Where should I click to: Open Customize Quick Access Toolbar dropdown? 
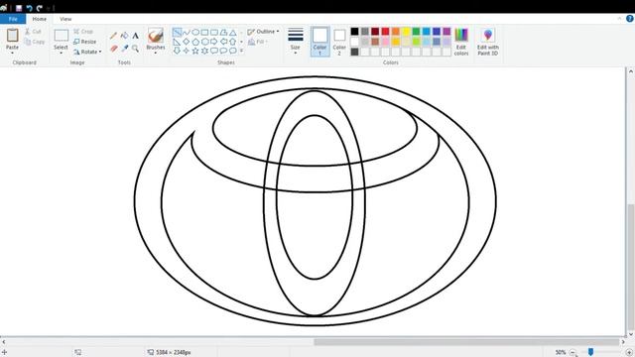coord(49,8)
